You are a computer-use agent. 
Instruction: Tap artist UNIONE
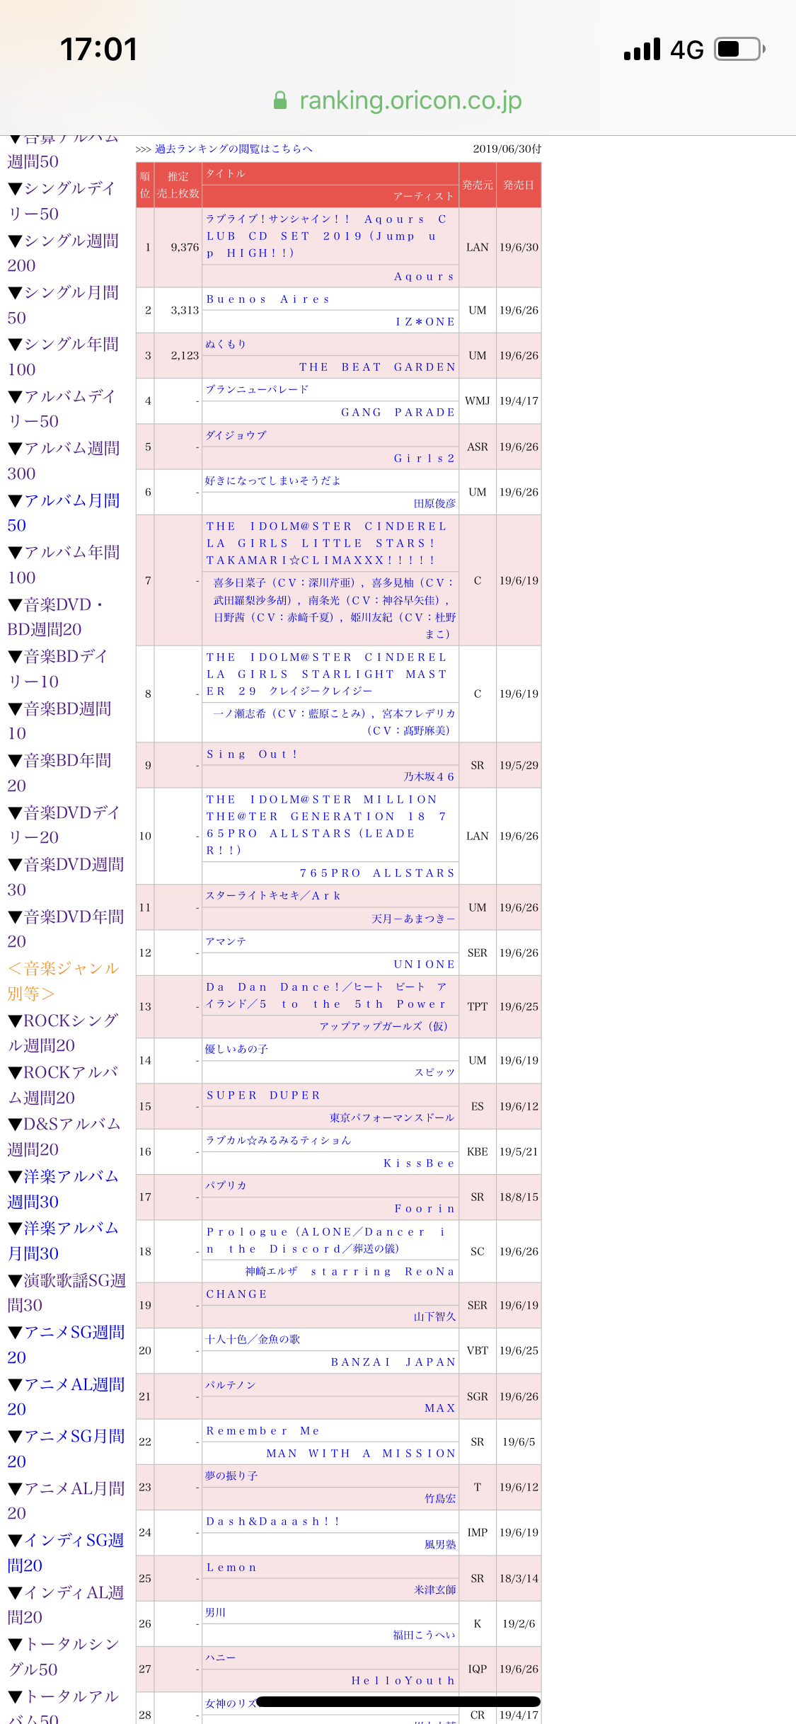pos(425,965)
